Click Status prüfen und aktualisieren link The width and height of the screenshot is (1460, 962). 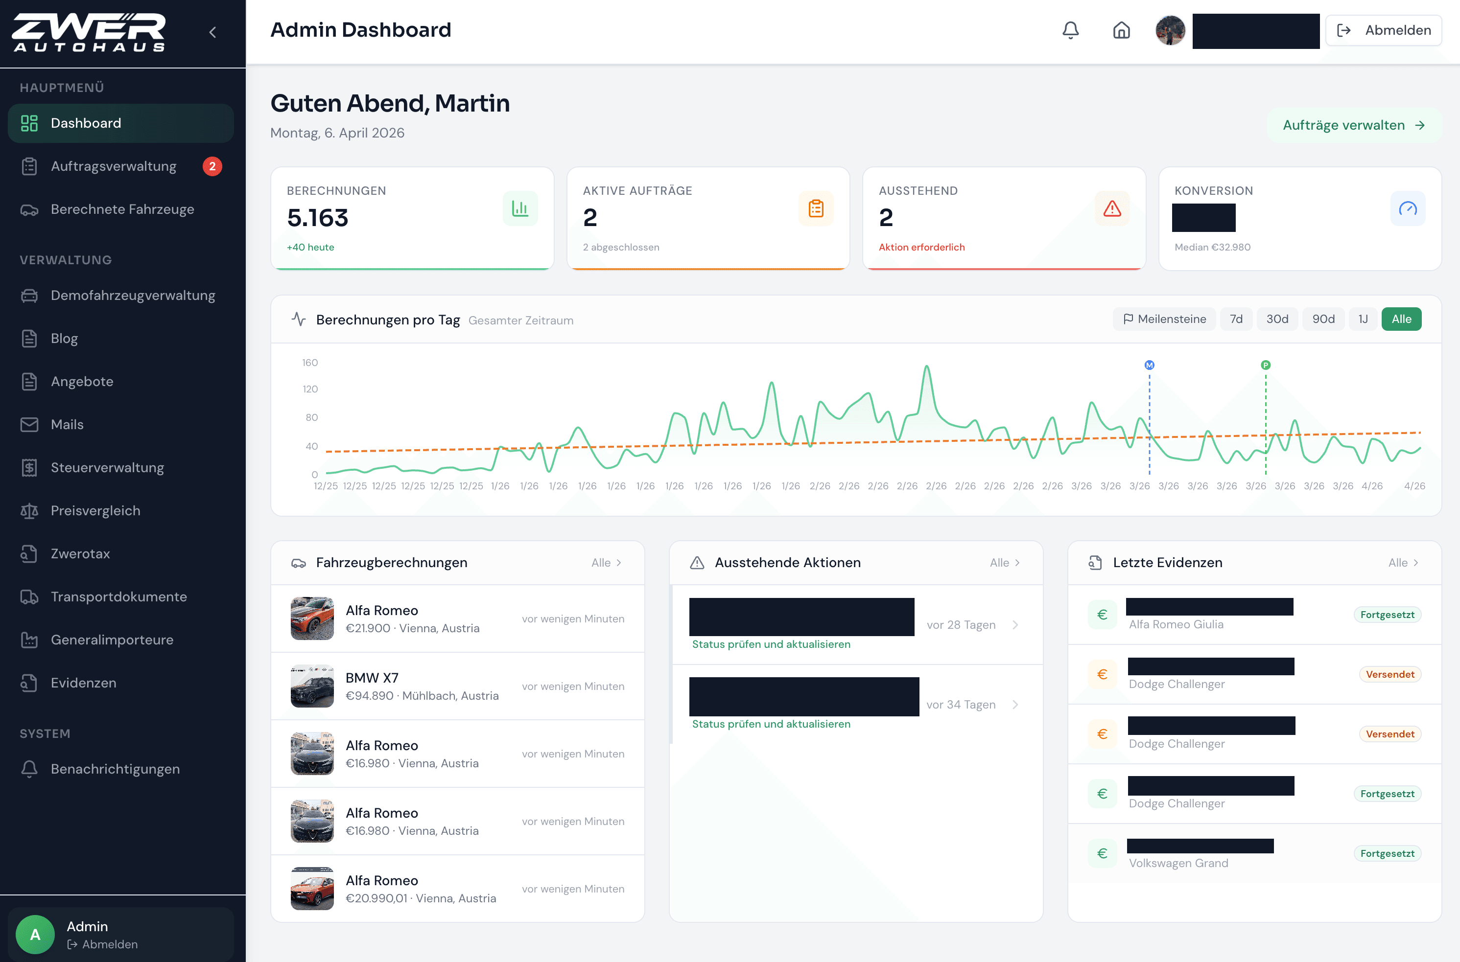tap(771, 643)
